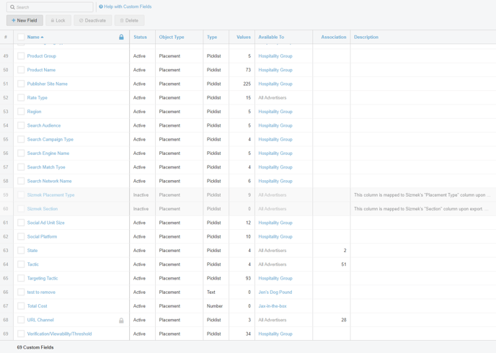Open the Product Name field
Image resolution: width=496 pixels, height=353 pixels.
coord(41,70)
